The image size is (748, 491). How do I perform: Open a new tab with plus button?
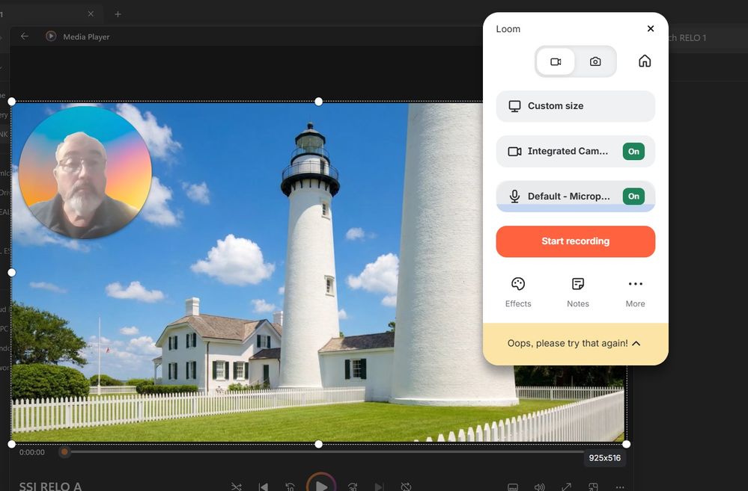[x=118, y=14]
